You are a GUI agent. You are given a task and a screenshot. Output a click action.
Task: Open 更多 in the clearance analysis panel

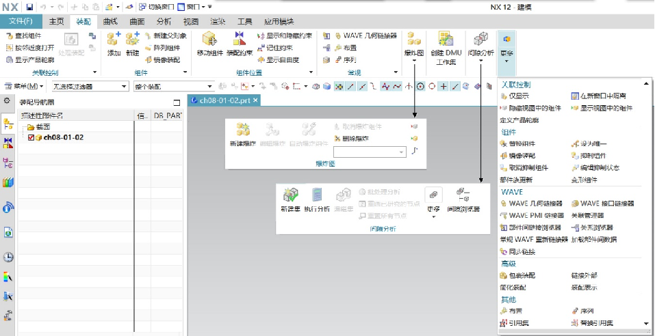[x=434, y=202]
